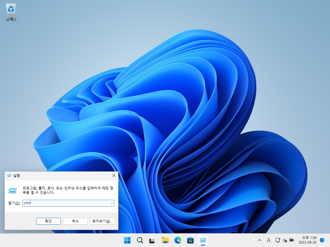The height and width of the screenshot is (247, 330).
Task: Click the description text starting with 프로그램, 폴더
Action: 68,190
